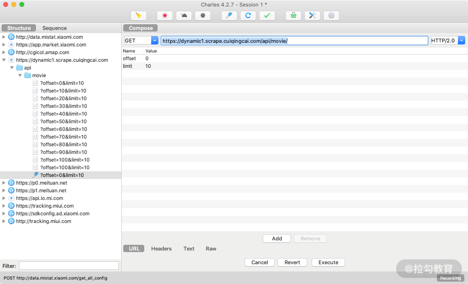
Task: Select the ?offset=60&limit=10 request
Action: point(63,129)
